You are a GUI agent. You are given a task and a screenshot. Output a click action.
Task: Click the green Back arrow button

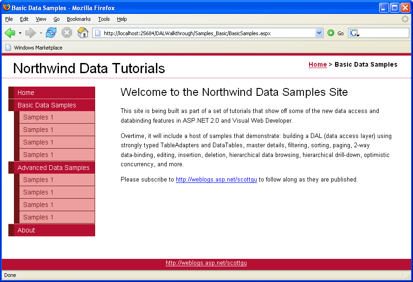click(x=10, y=33)
